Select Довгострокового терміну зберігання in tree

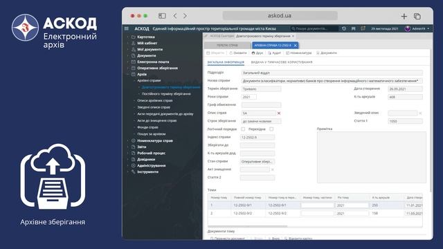click(x=171, y=87)
